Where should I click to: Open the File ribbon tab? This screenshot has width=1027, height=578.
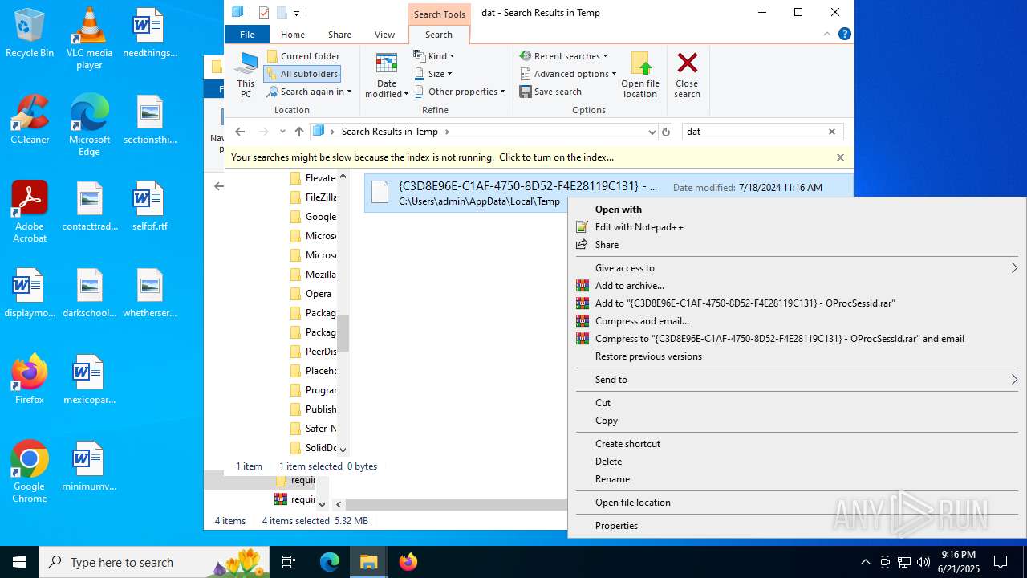pos(247,35)
